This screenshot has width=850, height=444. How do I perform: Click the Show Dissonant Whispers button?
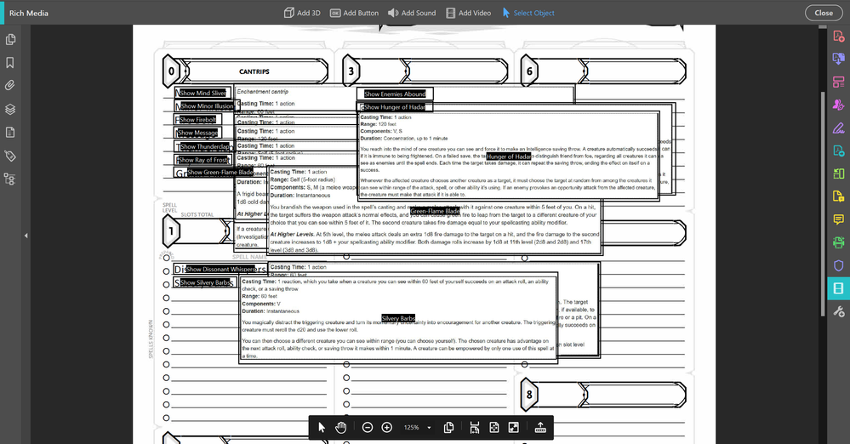pyautogui.click(x=220, y=270)
